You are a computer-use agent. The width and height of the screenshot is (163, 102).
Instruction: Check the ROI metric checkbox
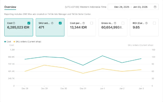coord(154,23)
